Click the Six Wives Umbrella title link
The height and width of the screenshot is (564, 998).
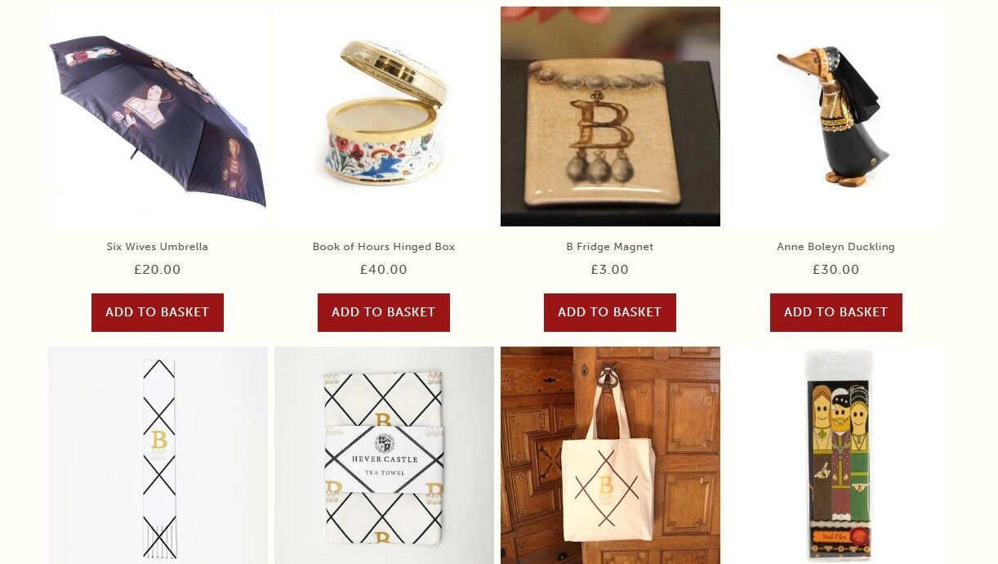tap(158, 247)
